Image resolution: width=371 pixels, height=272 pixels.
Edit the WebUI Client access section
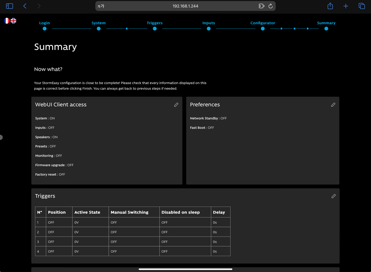pos(176,105)
